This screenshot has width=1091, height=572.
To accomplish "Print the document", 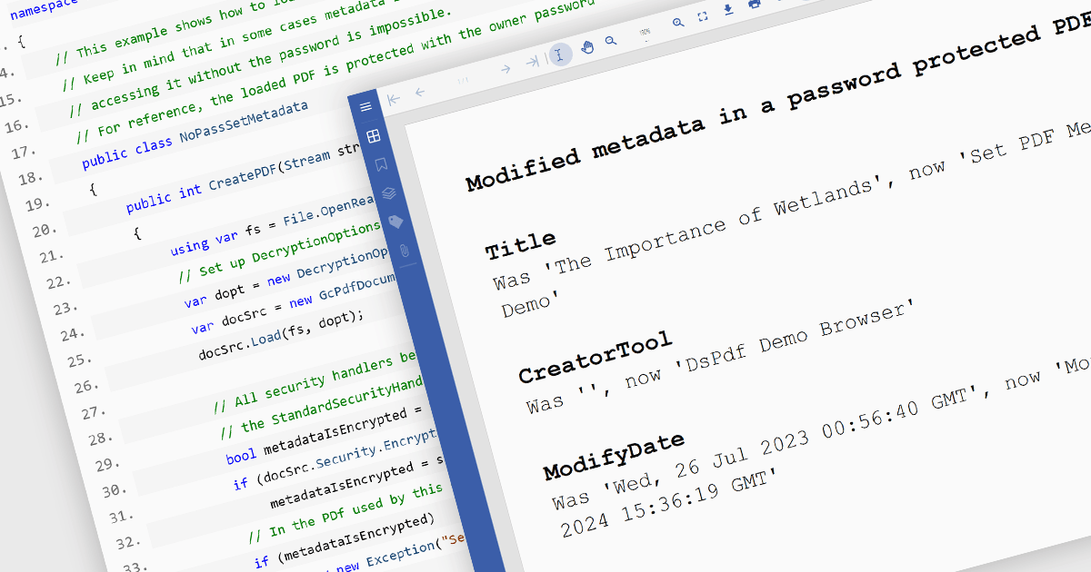I will pos(754,5).
